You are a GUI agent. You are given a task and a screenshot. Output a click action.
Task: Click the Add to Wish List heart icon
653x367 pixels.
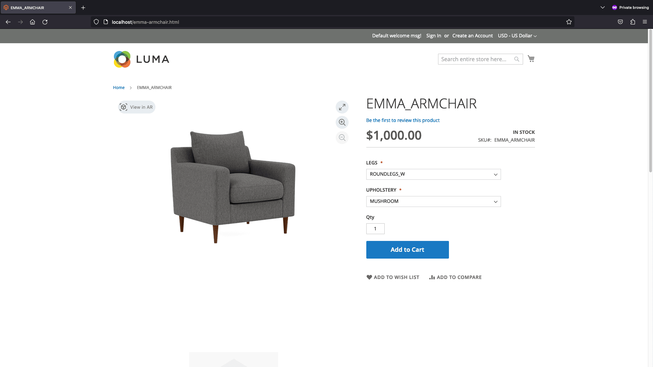[x=369, y=277]
